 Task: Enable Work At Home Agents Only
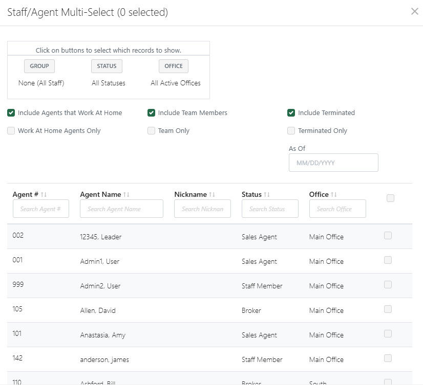point(11,130)
